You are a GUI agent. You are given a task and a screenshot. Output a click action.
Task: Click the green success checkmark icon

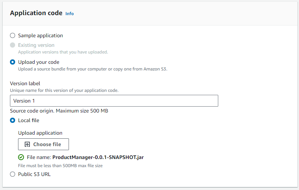tap(21, 157)
